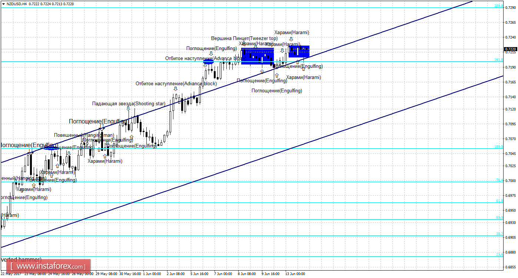This screenshot has height=278, width=518.
Task: Click the small blue rectangle at current price
Action: tap(299, 52)
